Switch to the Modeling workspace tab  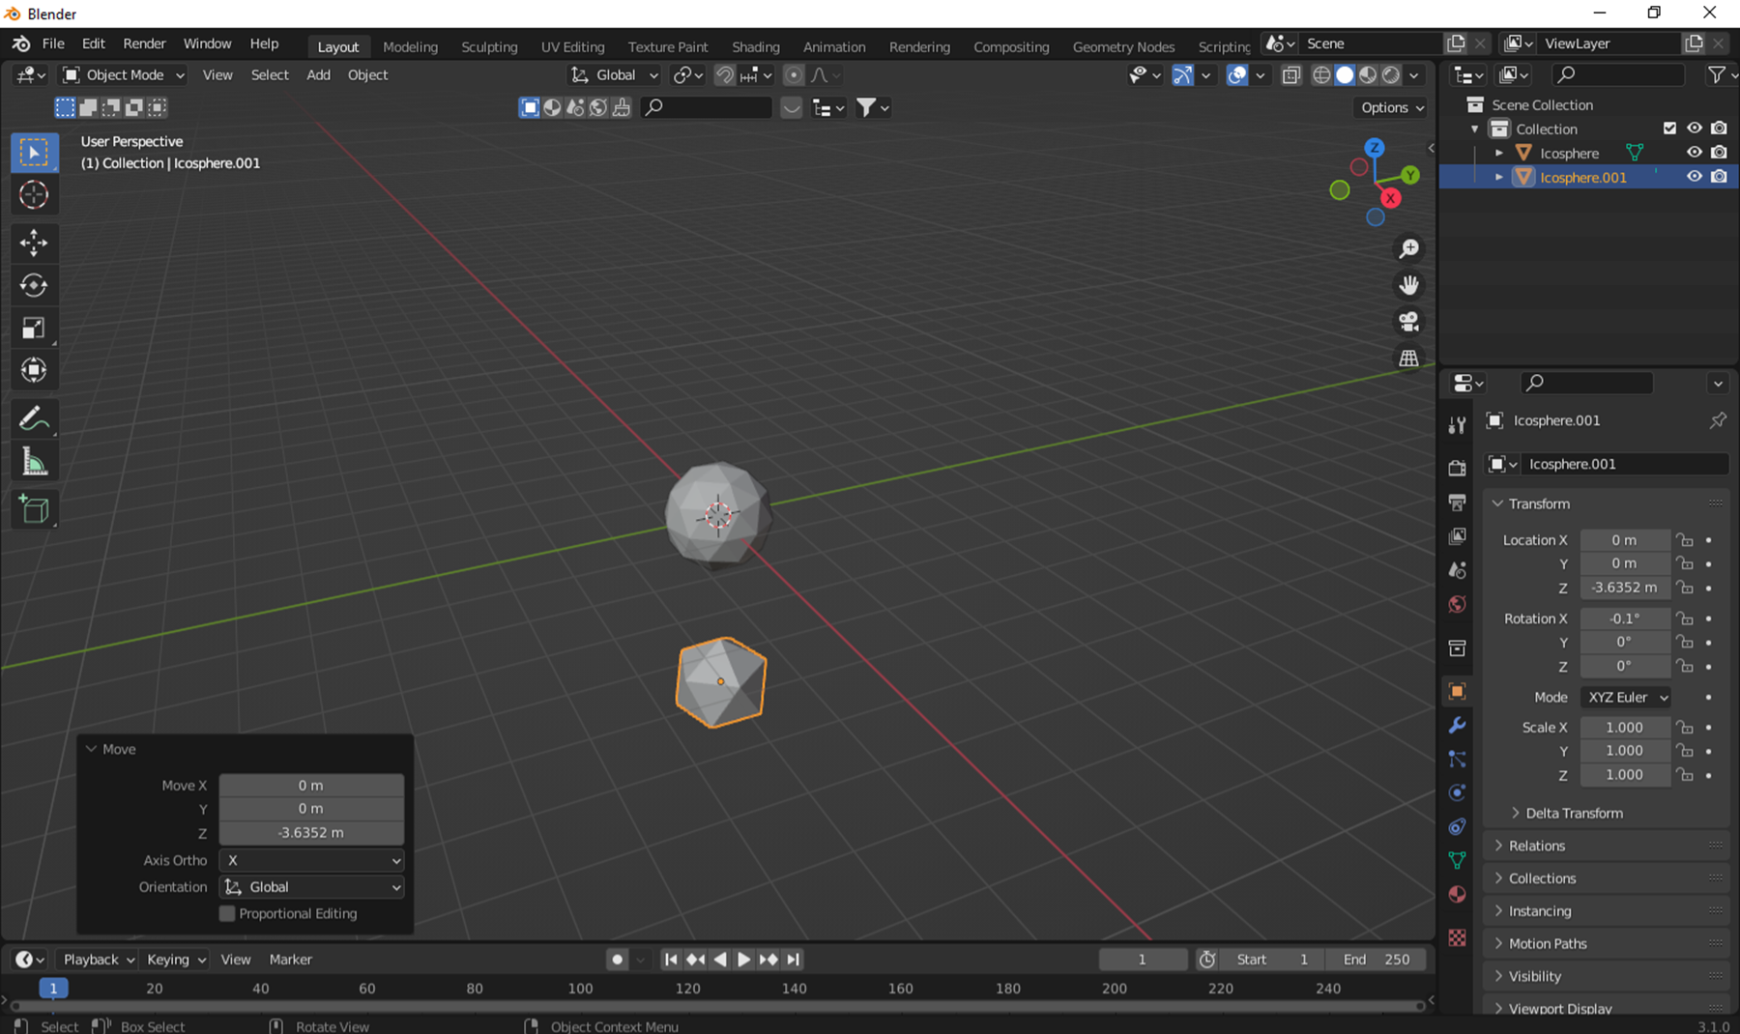(x=410, y=46)
